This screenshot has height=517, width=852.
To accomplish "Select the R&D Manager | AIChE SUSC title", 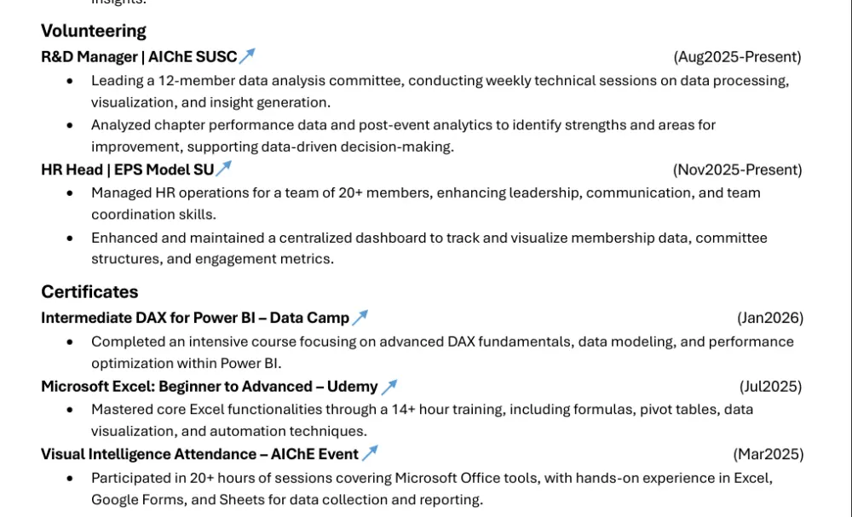I will click(x=139, y=56).
